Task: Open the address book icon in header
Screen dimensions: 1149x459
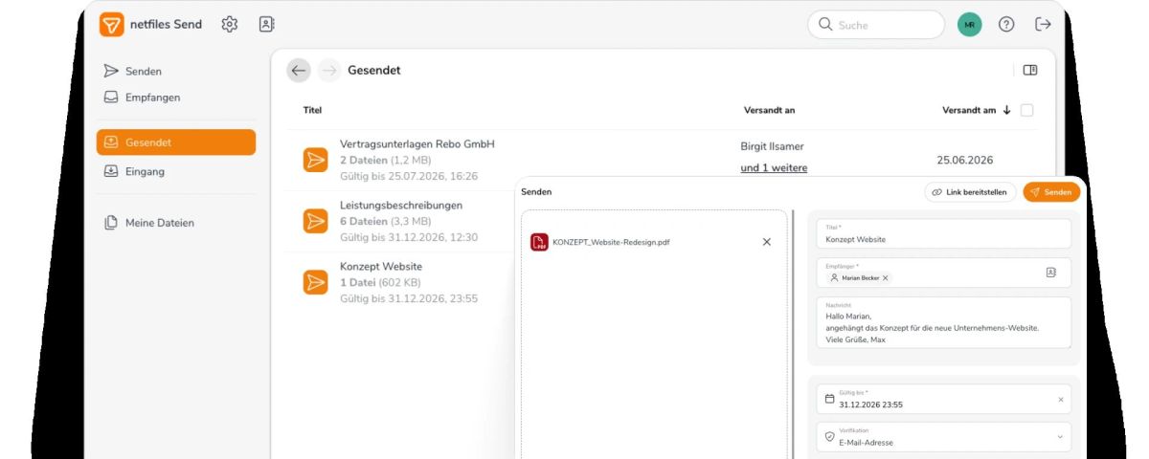Action: point(267,25)
